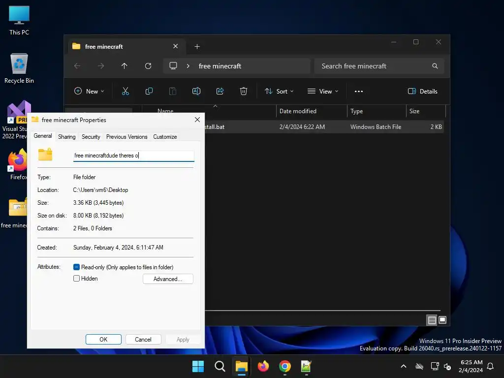The width and height of the screenshot is (504, 378).
Task: Toggle the Hidden attribute checkbox
Action: pos(76,279)
